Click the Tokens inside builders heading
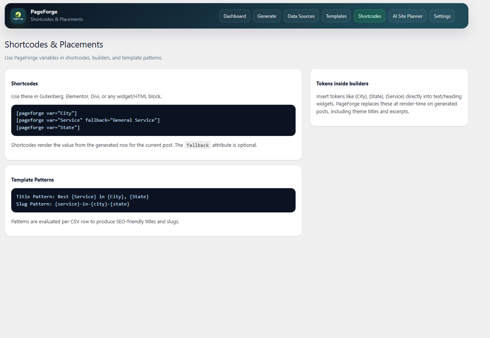This screenshot has width=490, height=338. [x=342, y=83]
